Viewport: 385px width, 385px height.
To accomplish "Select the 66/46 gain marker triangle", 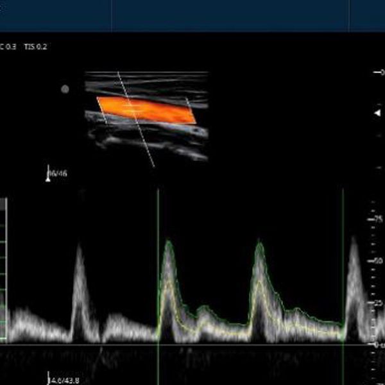I will pos(48,178).
